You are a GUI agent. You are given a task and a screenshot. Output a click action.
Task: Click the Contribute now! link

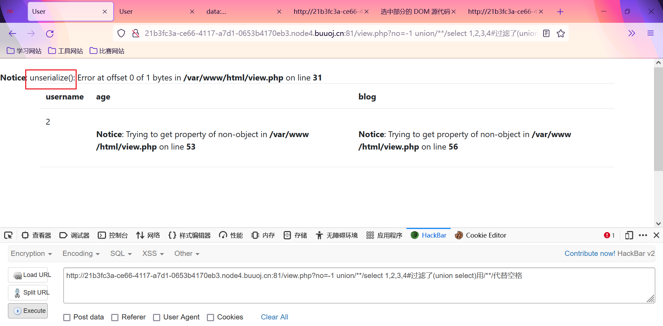[x=590, y=253]
